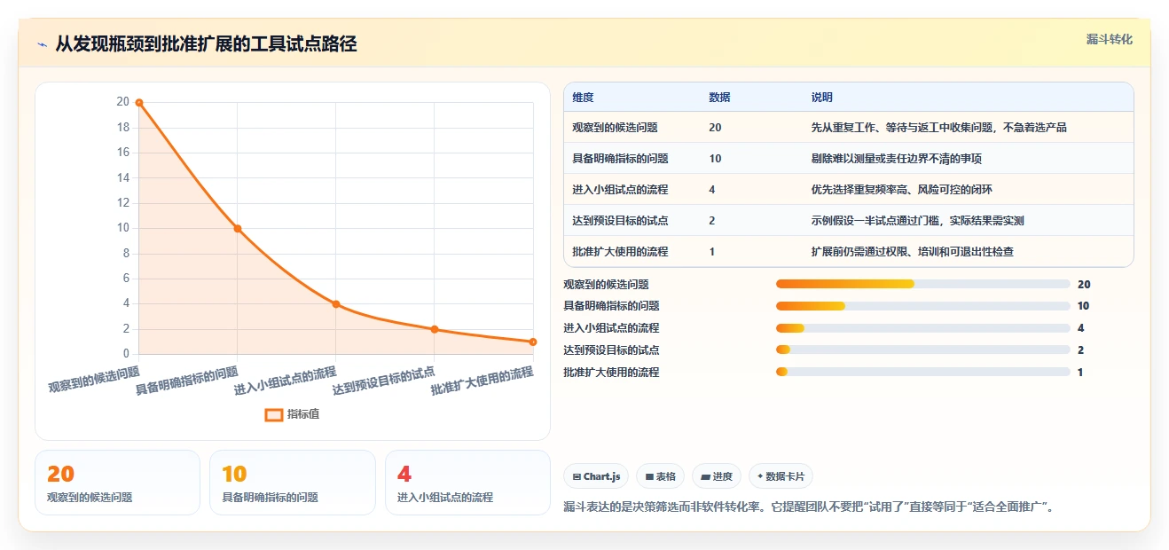The width and height of the screenshot is (1169, 550).
Task: Click the chart data point at value 20
Action: pyautogui.click(x=139, y=103)
